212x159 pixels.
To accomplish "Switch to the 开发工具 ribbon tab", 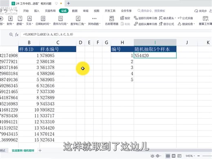I will pyautogui.click(x=110, y=11).
